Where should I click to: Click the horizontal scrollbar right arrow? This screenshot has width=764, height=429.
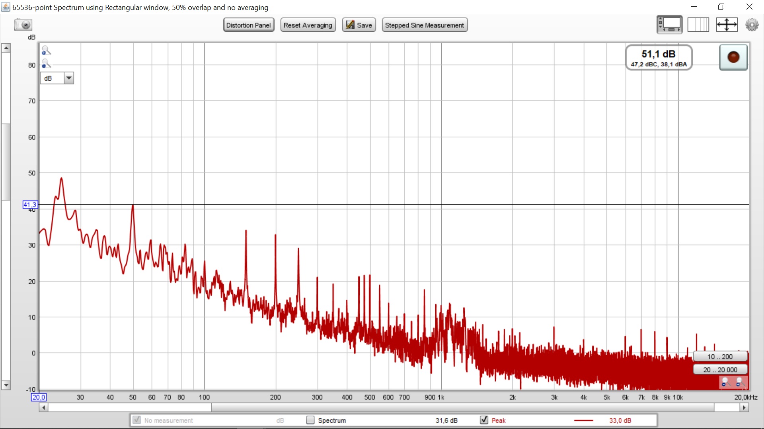coord(744,408)
